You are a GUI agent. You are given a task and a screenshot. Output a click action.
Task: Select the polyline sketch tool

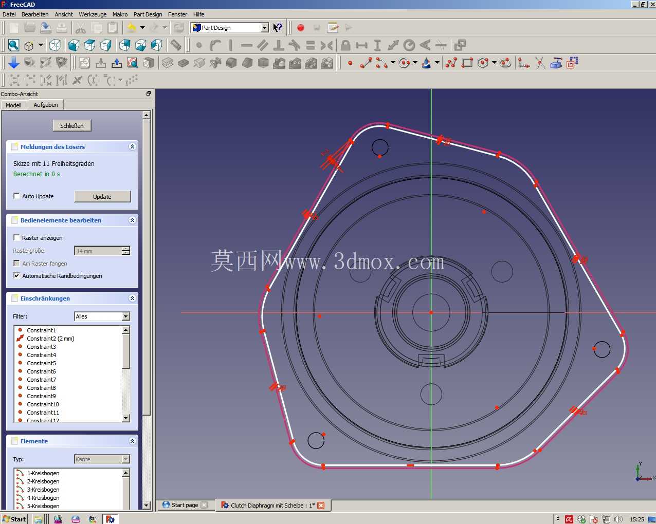(451, 63)
